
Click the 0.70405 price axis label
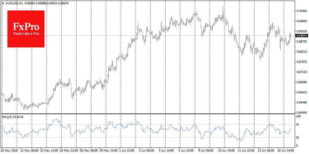302,11
